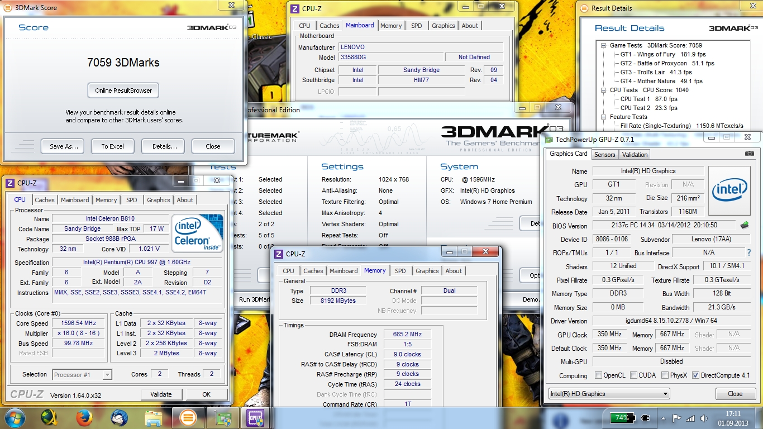Click the BIOS save chip icon in GPU-Z

click(x=745, y=225)
